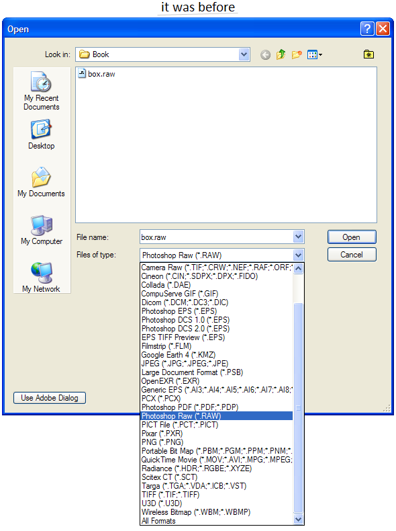This screenshot has height=531, width=396.
Task: Open the Favorites folder icon
Action: [x=368, y=54]
